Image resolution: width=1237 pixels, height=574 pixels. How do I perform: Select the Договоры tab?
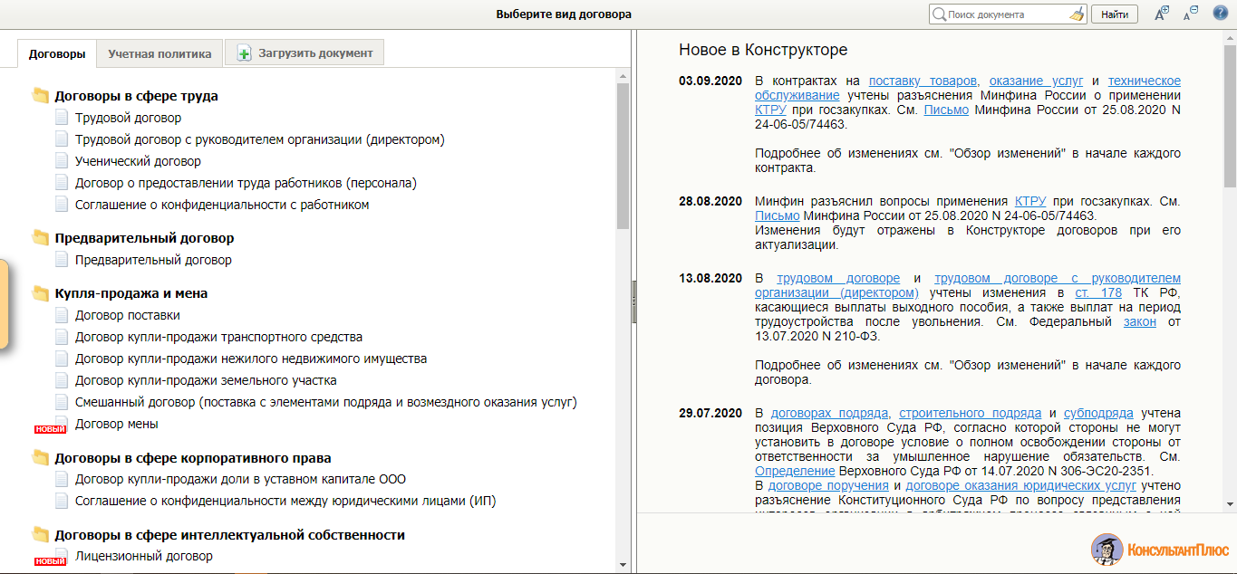coord(57,53)
